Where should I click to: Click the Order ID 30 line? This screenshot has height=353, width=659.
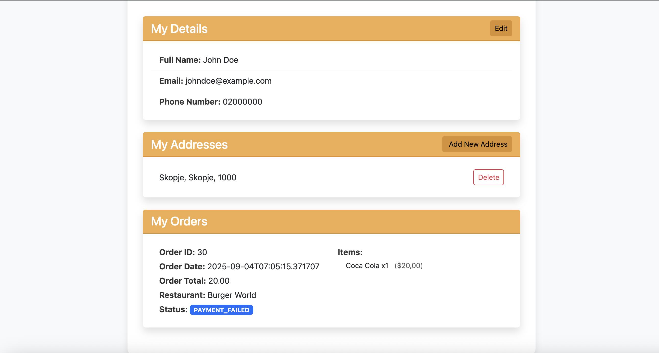click(x=183, y=252)
